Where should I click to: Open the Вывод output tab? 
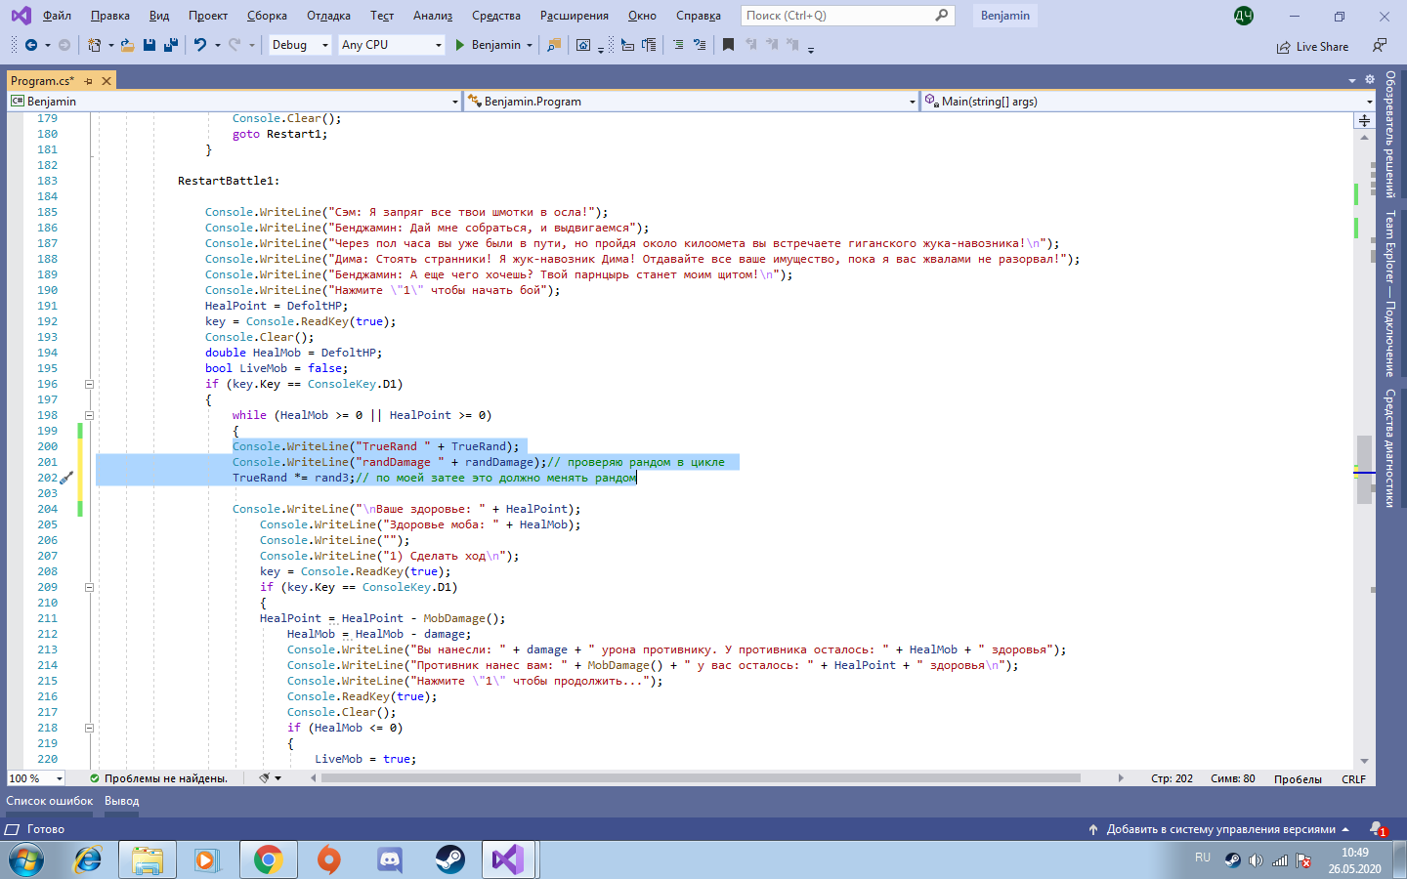(122, 801)
